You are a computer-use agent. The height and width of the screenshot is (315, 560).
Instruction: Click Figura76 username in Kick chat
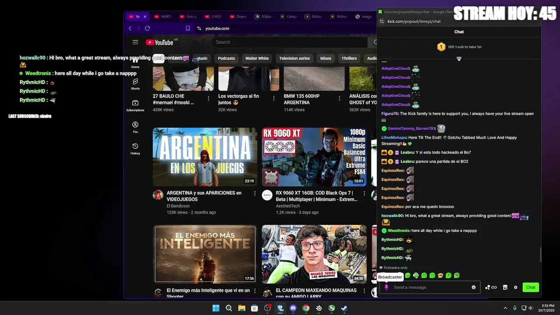390,114
